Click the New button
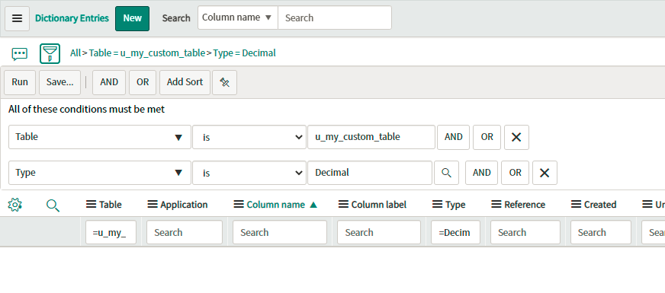The width and height of the screenshot is (665, 293). (x=133, y=18)
